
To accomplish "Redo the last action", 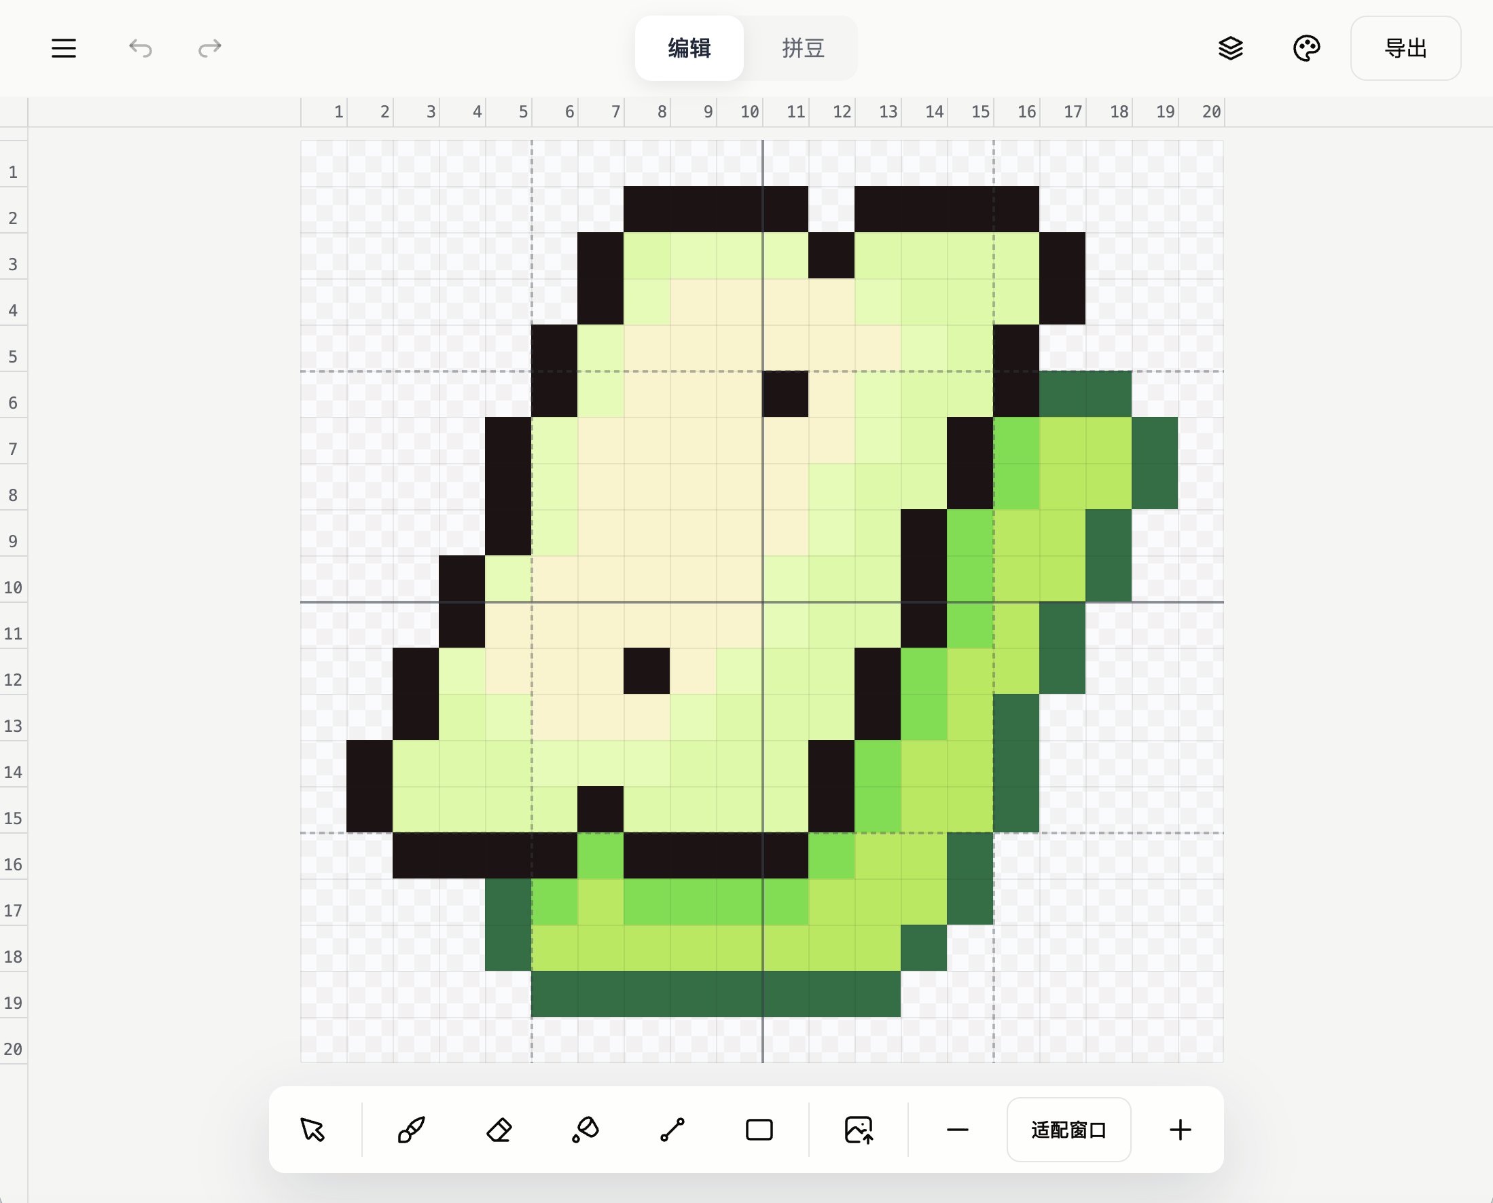I will point(209,48).
